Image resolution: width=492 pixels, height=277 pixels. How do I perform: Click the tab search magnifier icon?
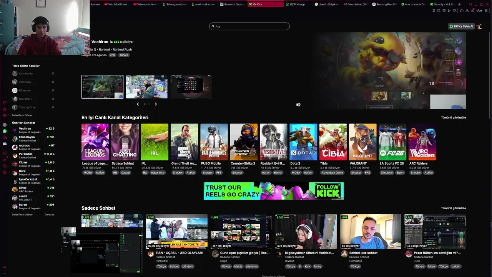click(470, 4)
